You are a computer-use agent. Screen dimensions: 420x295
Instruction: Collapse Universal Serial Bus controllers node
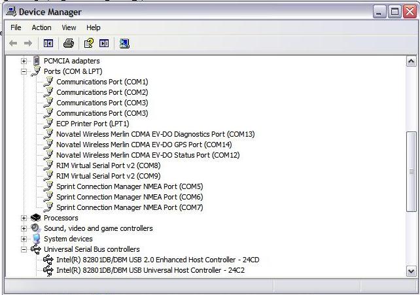24,249
